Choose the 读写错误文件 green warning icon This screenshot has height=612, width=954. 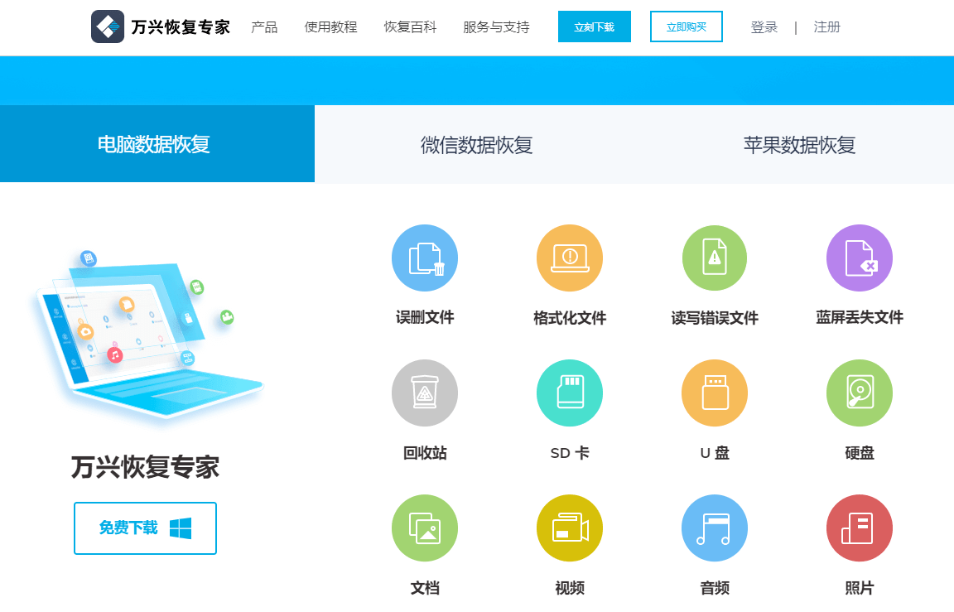[715, 258]
